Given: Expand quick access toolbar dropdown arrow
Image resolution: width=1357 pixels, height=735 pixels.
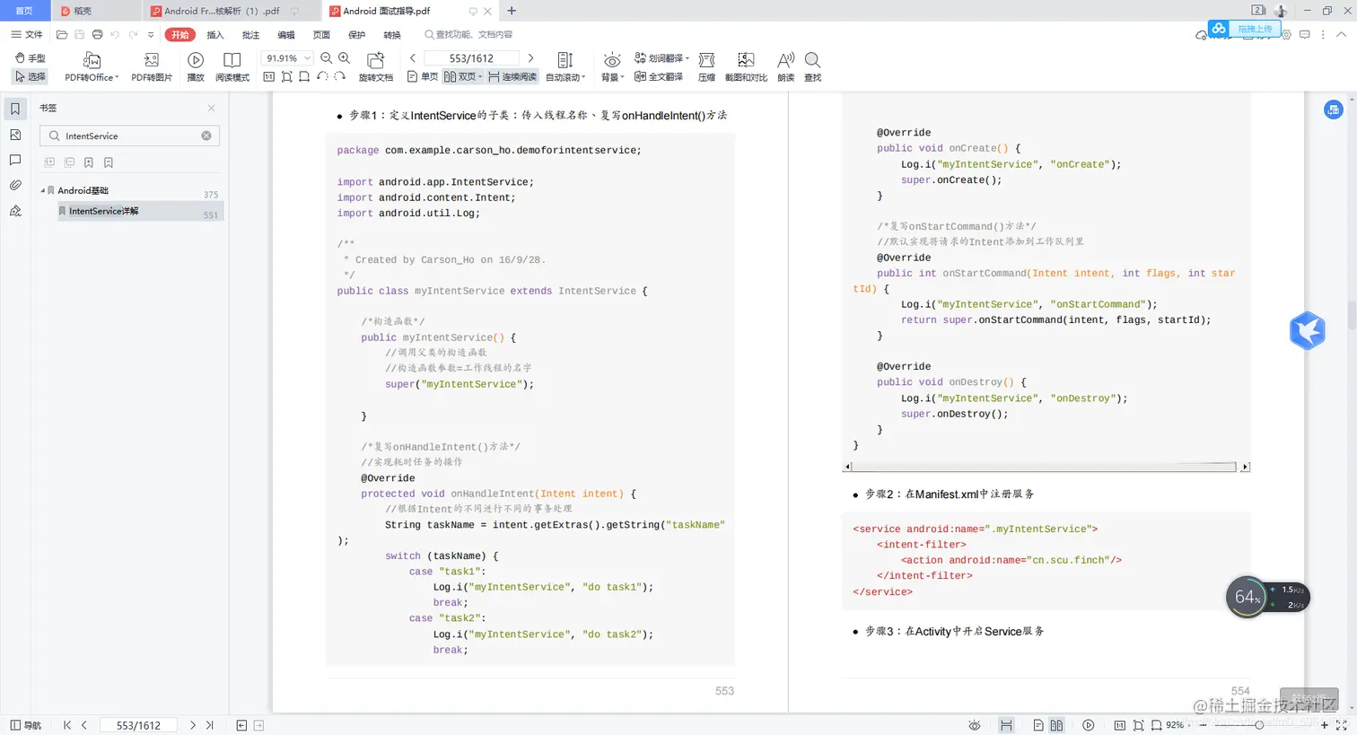Looking at the screenshot, I should click(151, 35).
